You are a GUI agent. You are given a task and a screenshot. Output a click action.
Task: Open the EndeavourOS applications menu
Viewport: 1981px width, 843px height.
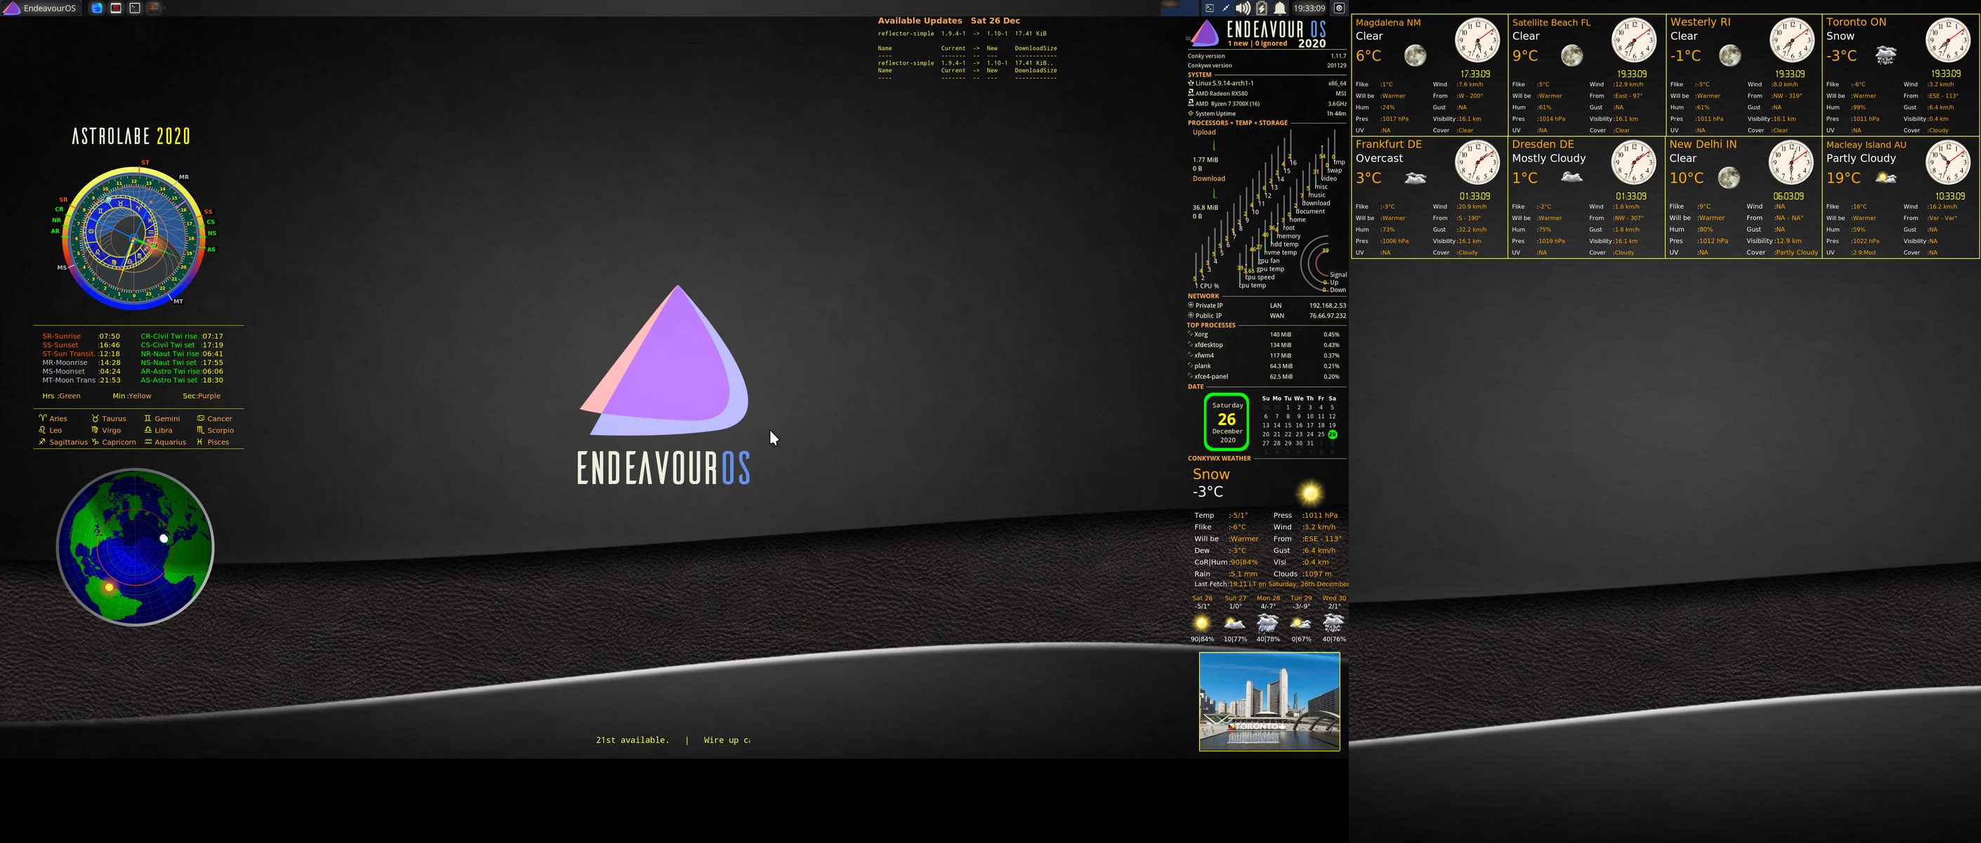40,8
